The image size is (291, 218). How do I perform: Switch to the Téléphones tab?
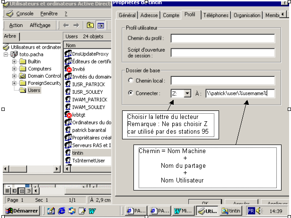[215, 15]
